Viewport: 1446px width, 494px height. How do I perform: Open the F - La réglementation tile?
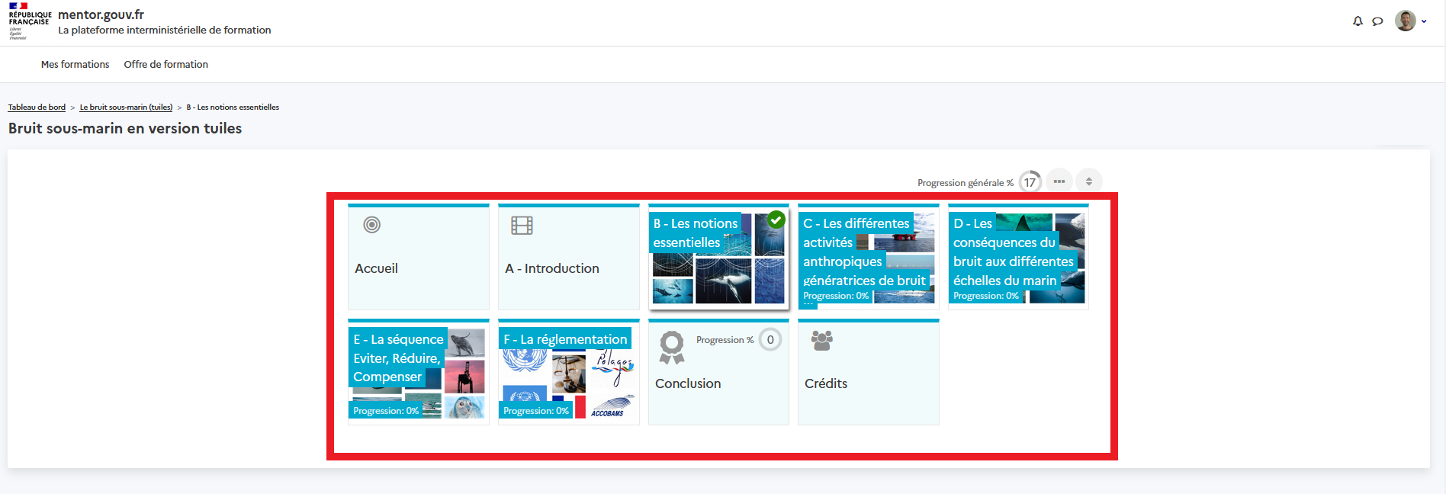(x=568, y=372)
